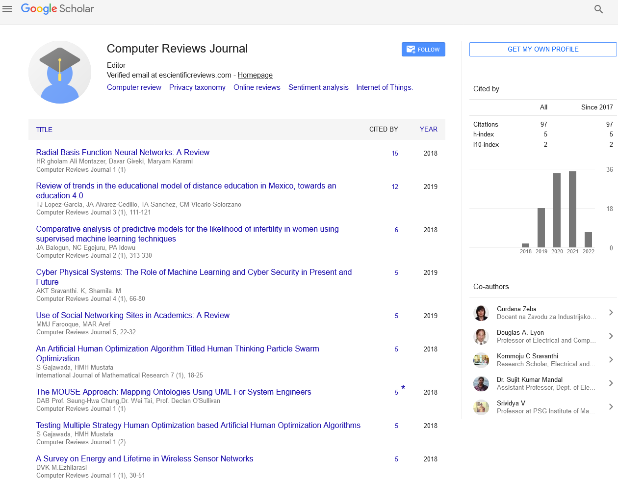Click Srividya V's avatar
Viewport: 618px width, 483px height.
pyautogui.click(x=481, y=407)
